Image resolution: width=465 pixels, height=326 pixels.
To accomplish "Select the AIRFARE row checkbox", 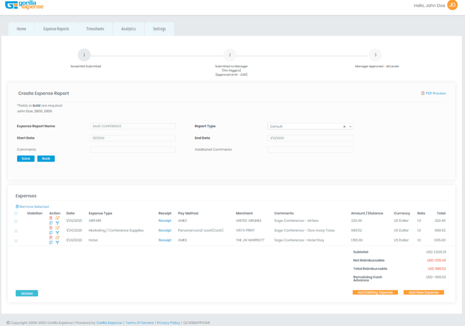I will point(16,221).
